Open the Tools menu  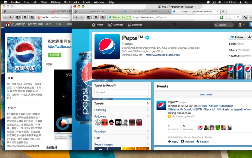tap(86, 2)
